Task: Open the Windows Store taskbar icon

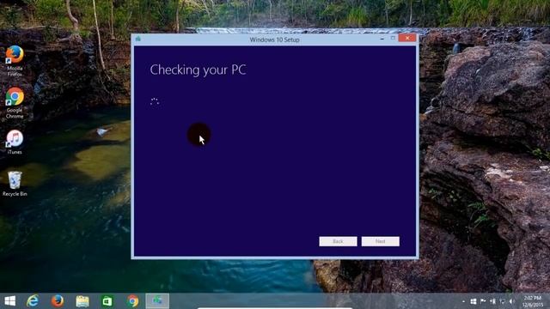Action: click(x=107, y=301)
